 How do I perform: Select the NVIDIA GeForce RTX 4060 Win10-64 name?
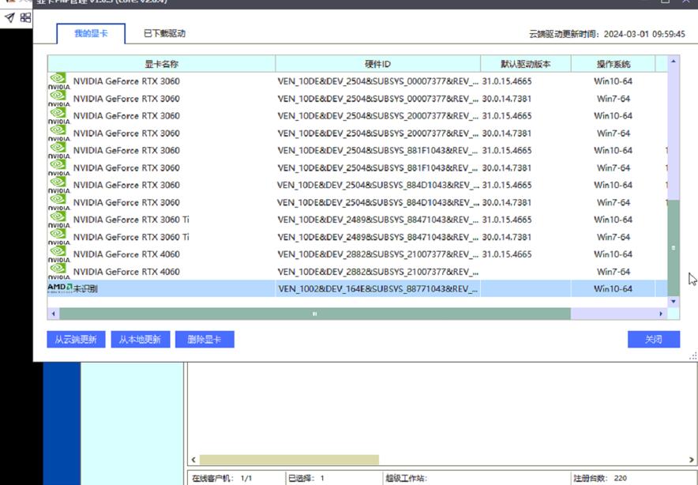(126, 254)
